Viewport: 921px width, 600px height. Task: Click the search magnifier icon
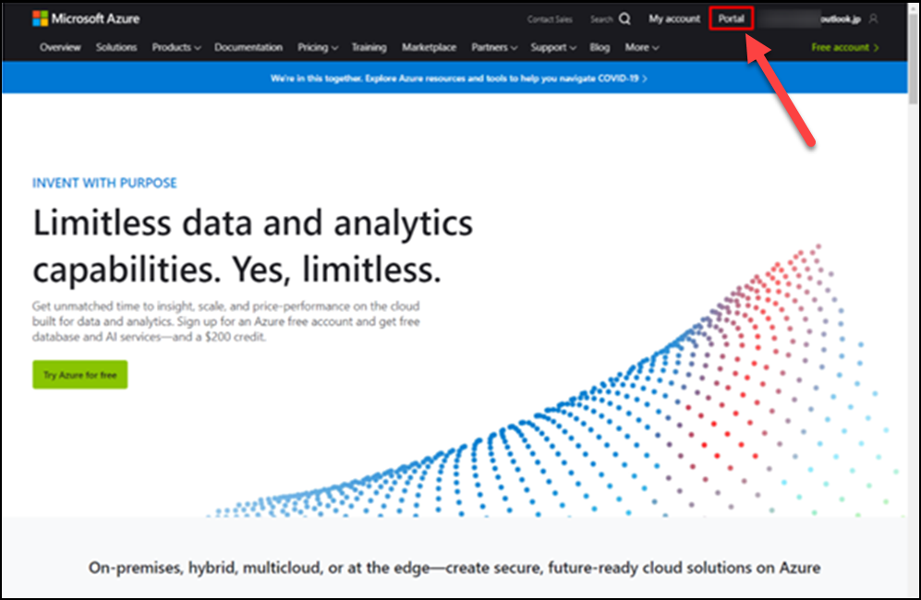[625, 18]
